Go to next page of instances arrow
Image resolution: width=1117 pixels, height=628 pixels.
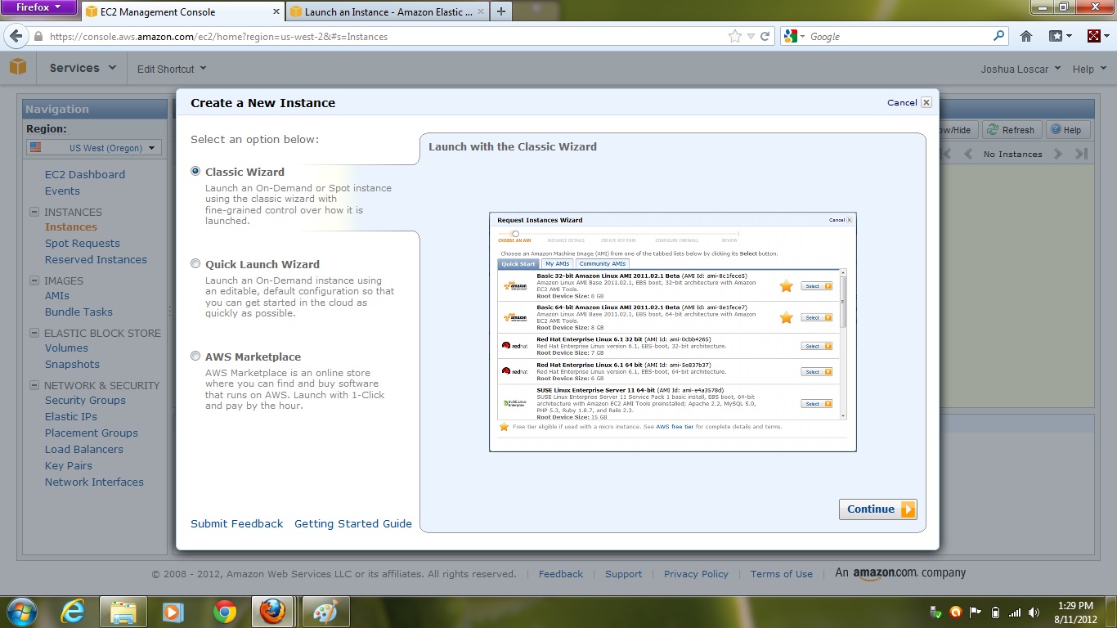[x=1058, y=154]
